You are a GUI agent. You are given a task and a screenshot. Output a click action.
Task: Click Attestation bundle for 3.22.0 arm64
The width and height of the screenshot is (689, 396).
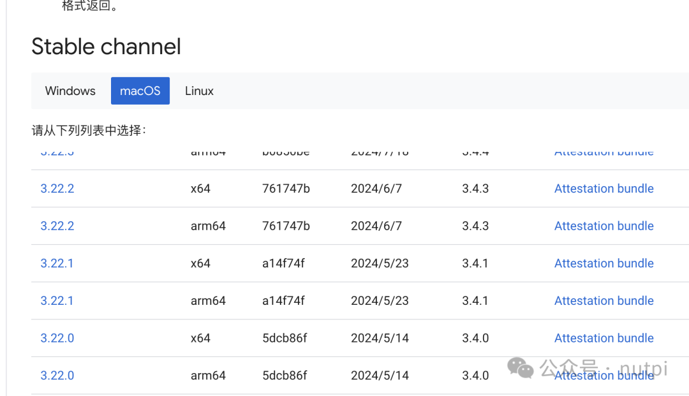click(x=604, y=376)
